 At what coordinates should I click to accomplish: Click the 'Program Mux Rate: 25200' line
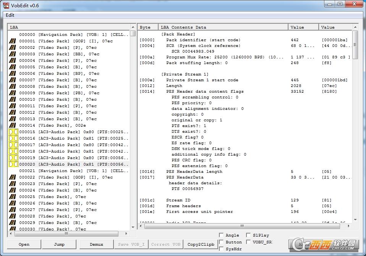tap(225, 57)
